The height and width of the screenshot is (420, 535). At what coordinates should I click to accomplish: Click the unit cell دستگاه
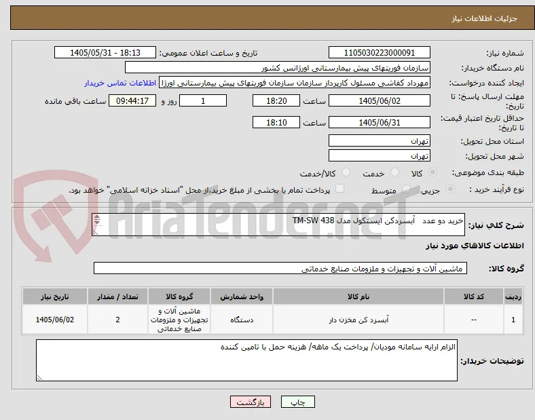242,320
